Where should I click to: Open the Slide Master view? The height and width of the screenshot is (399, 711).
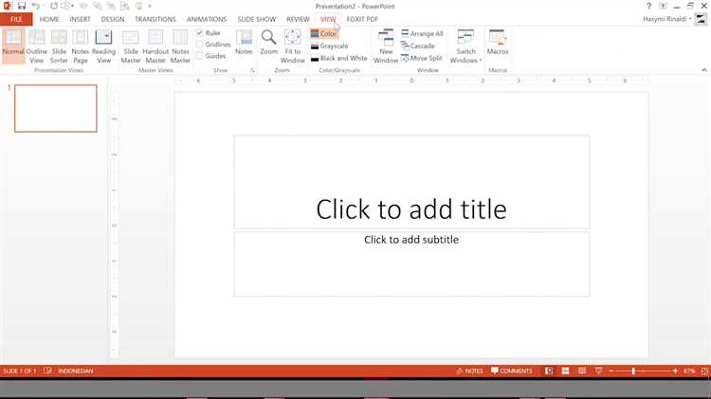(x=131, y=45)
